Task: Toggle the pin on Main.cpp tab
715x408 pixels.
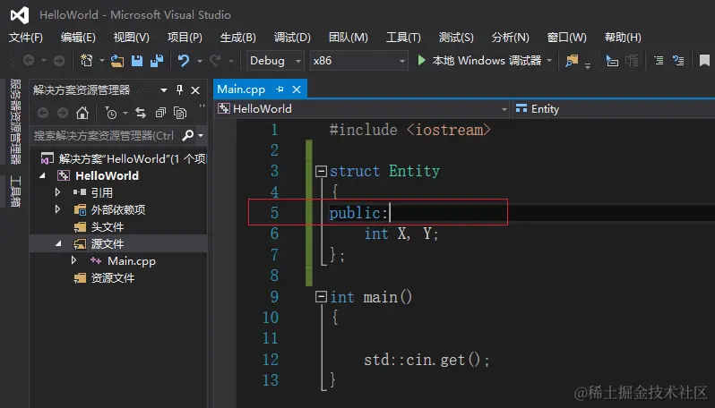Action: click(x=280, y=89)
